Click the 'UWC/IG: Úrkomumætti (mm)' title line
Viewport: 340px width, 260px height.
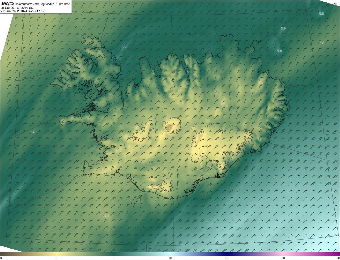click(x=35, y=3)
